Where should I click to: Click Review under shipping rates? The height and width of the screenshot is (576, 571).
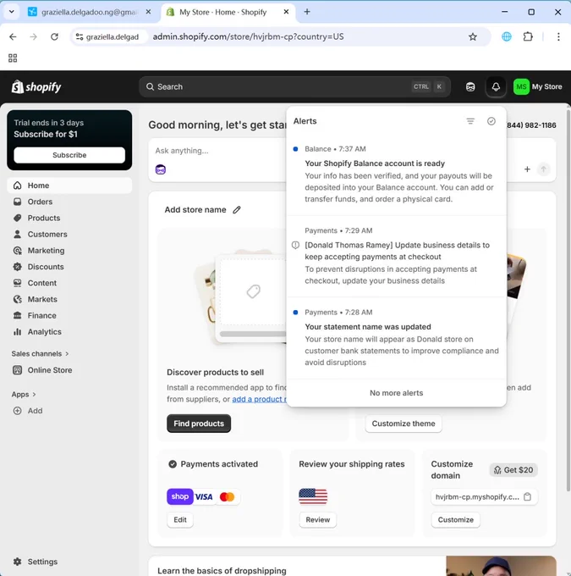318,520
